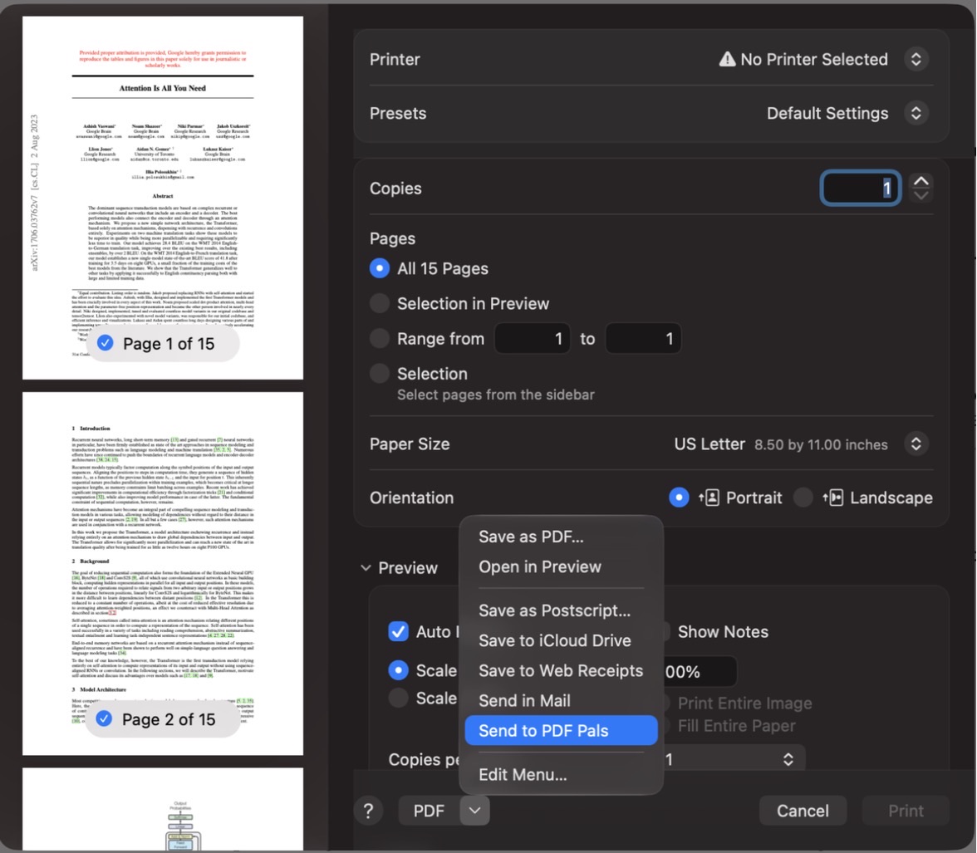Click the Cancel button
Screen dimensions: 977x853
(x=803, y=811)
